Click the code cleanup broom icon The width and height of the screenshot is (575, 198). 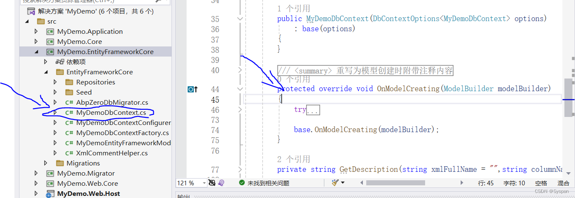(x=335, y=183)
